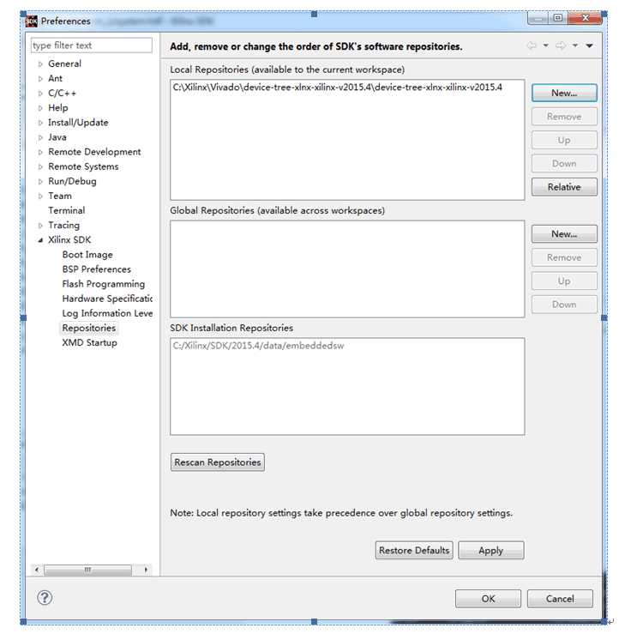This screenshot has height=640, width=619.
Task: Select the General preferences label
Action: point(64,63)
